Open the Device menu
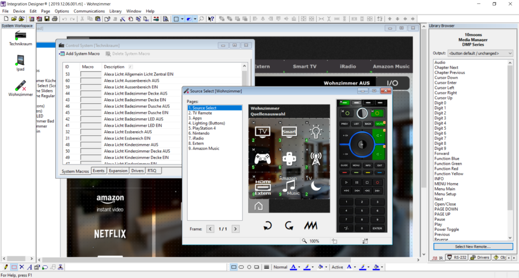The image size is (519, 278). [x=19, y=11]
